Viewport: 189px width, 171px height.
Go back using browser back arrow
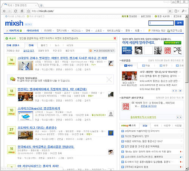[4, 11]
